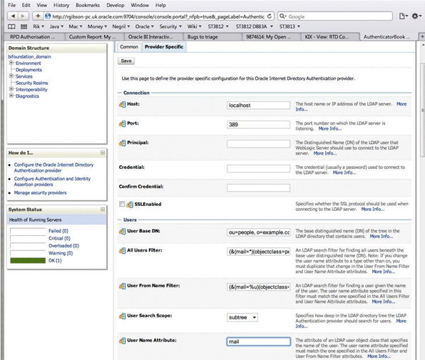Click the icon beside User Base DN

click(122, 232)
